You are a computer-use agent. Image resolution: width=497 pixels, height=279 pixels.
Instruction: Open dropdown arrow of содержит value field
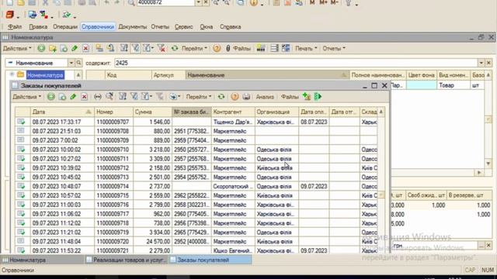(481, 63)
